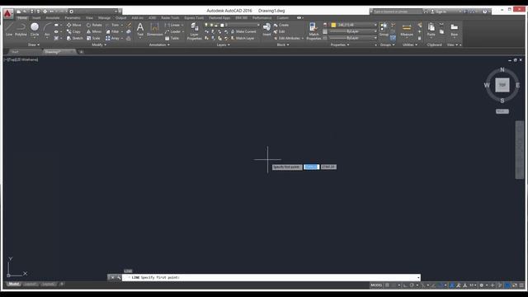This screenshot has height=297, width=528.
Task: Click the Group tool
Action: click(x=384, y=30)
